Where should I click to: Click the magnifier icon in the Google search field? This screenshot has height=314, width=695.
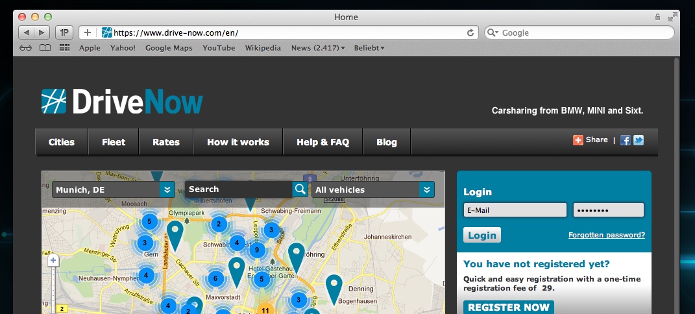tap(493, 33)
